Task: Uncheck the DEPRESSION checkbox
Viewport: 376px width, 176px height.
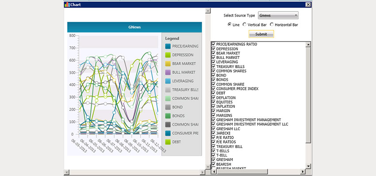Action: [213, 49]
